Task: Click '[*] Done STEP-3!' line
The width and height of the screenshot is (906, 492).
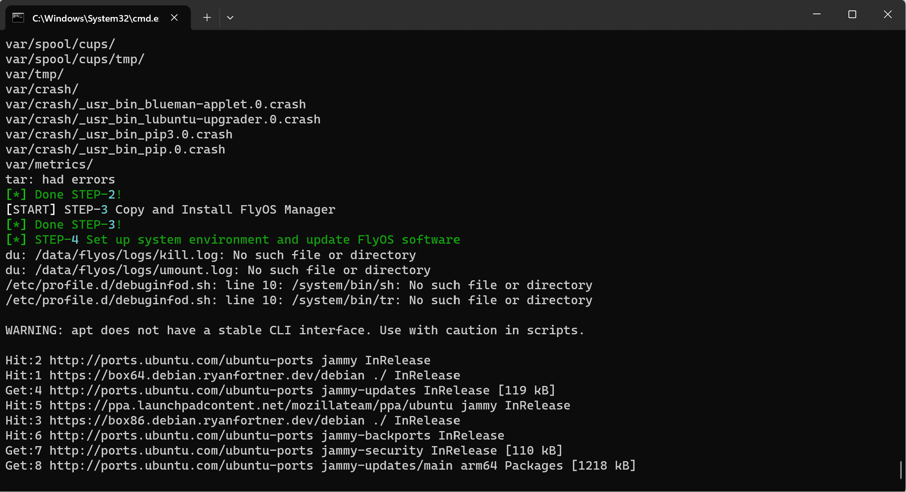Action: [x=64, y=225]
